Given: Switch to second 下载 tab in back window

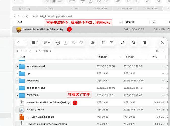Looking at the screenshot, I should [x=75, y=9].
